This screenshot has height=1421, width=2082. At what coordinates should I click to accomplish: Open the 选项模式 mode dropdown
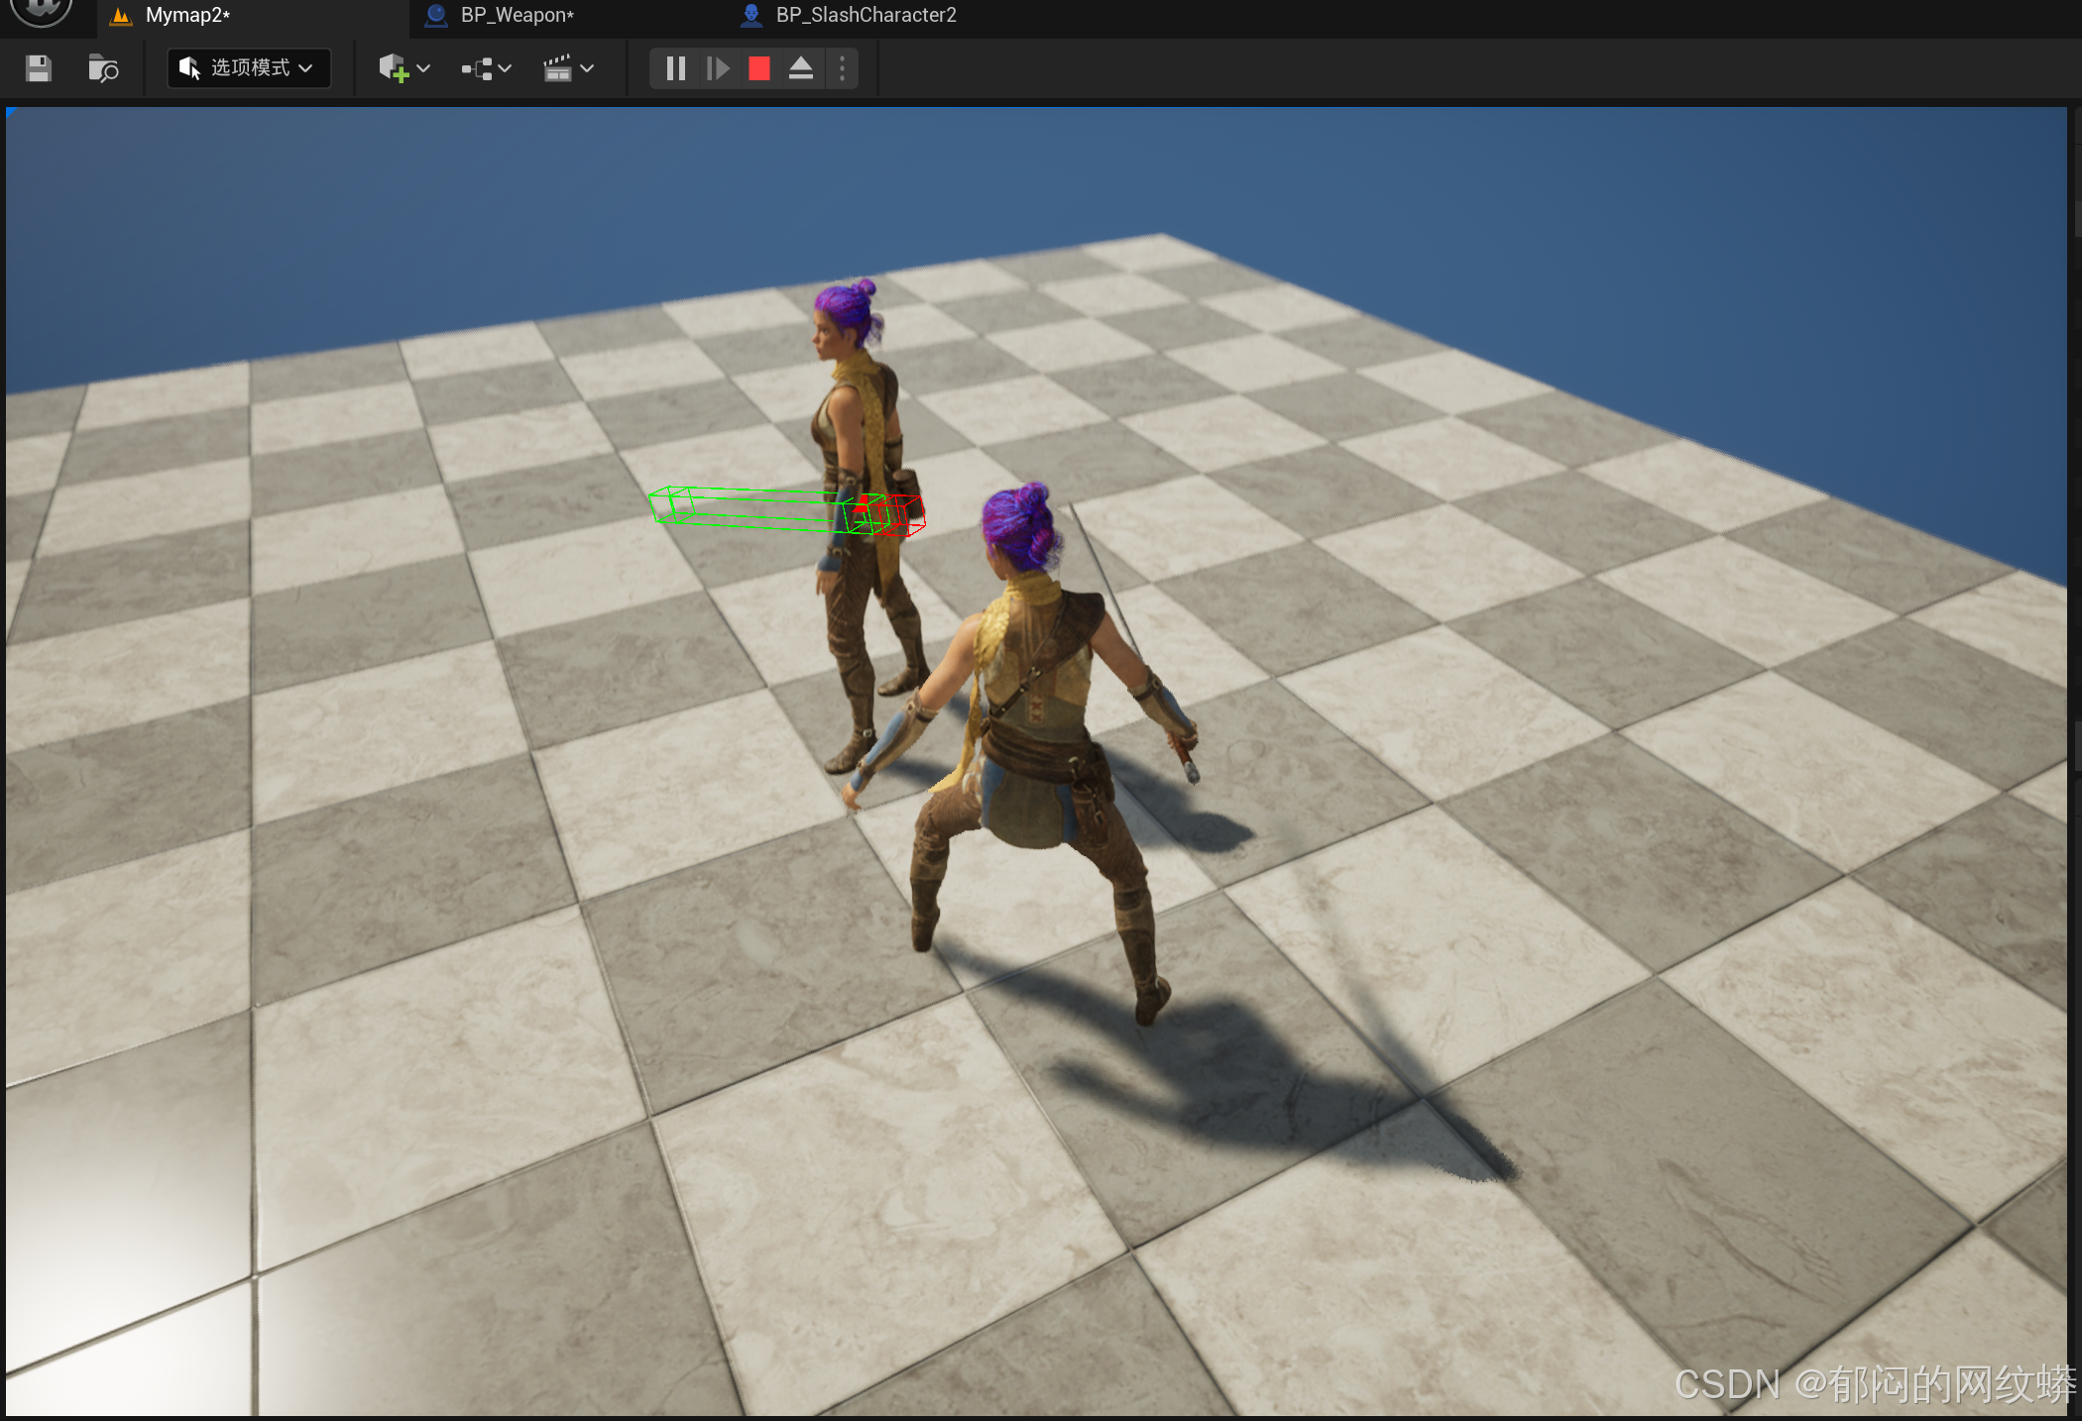point(248,68)
